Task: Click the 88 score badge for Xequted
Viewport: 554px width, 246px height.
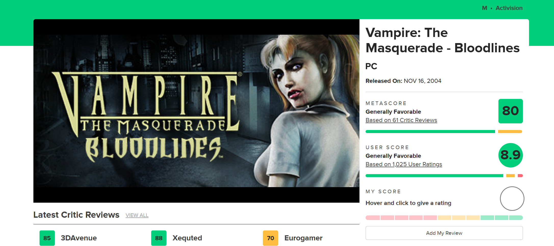Action: point(159,238)
